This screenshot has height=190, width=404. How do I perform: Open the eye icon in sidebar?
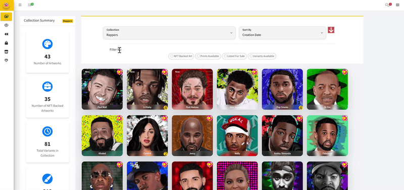click(7, 25)
